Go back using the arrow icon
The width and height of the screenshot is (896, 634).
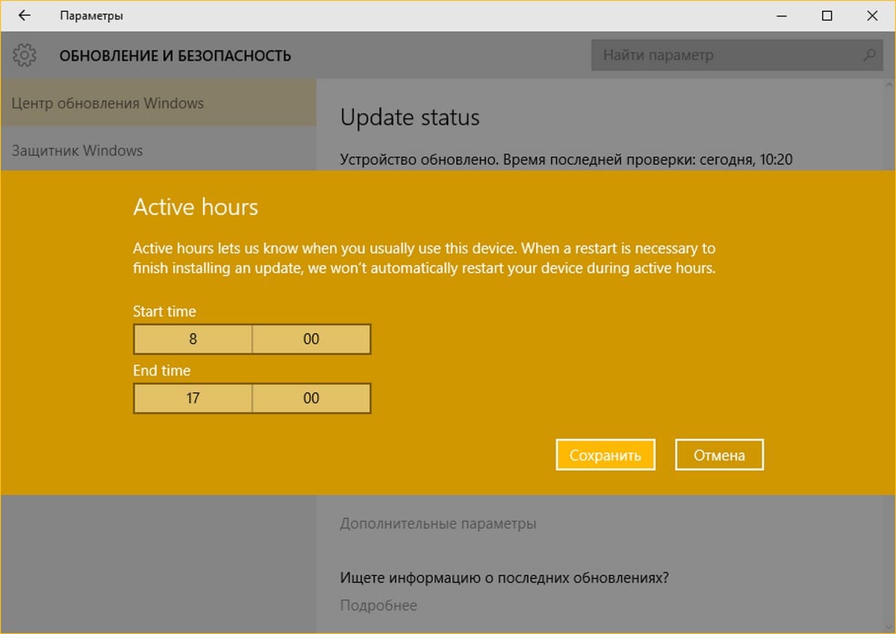coord(24,16)
